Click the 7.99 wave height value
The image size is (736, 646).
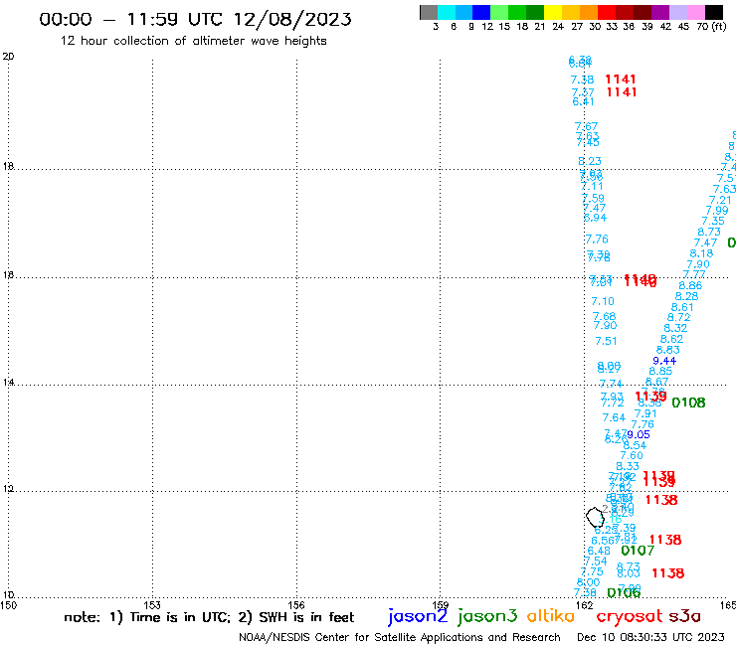(717, 211)
